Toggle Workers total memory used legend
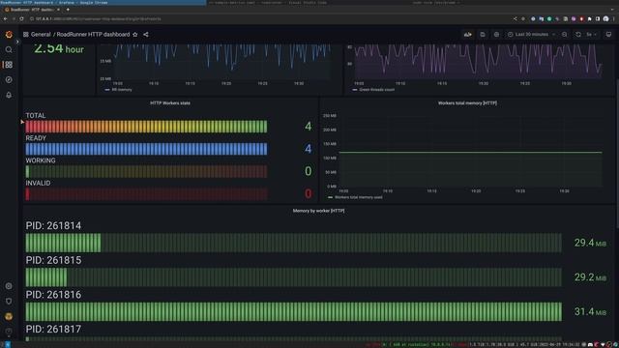 [x=358, y=197]
